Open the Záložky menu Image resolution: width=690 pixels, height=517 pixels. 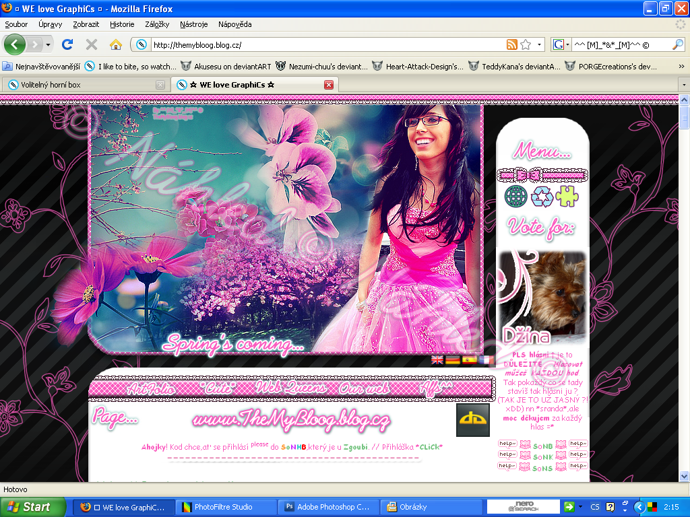pyautogui.click(x=157, y=24)
